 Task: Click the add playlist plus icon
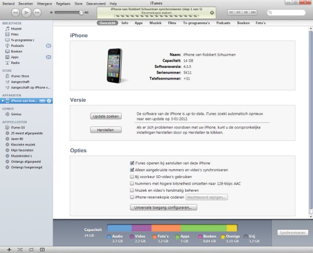9,249
